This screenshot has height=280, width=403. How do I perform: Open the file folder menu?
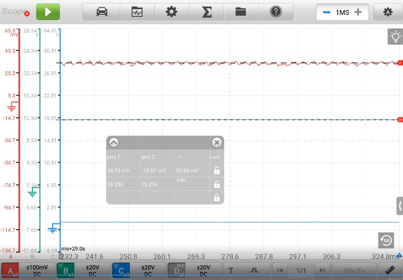[241, 12]
